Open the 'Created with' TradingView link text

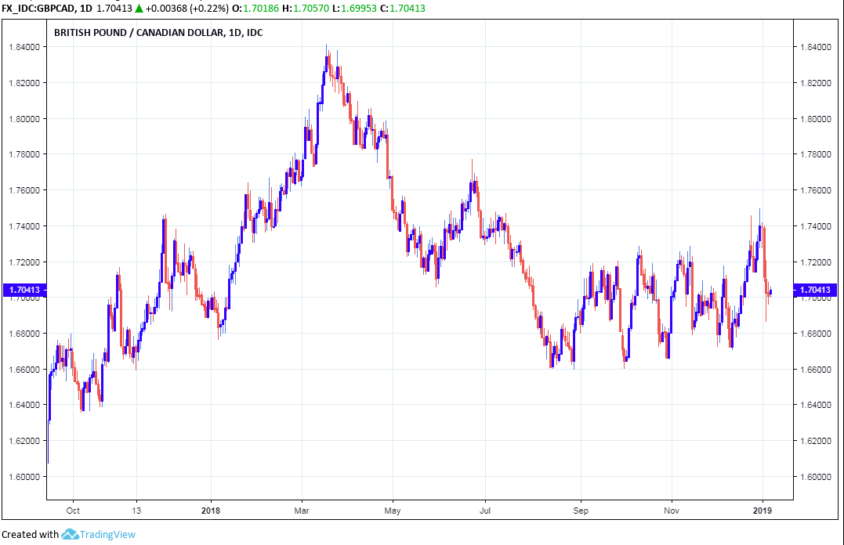[30, 535]
